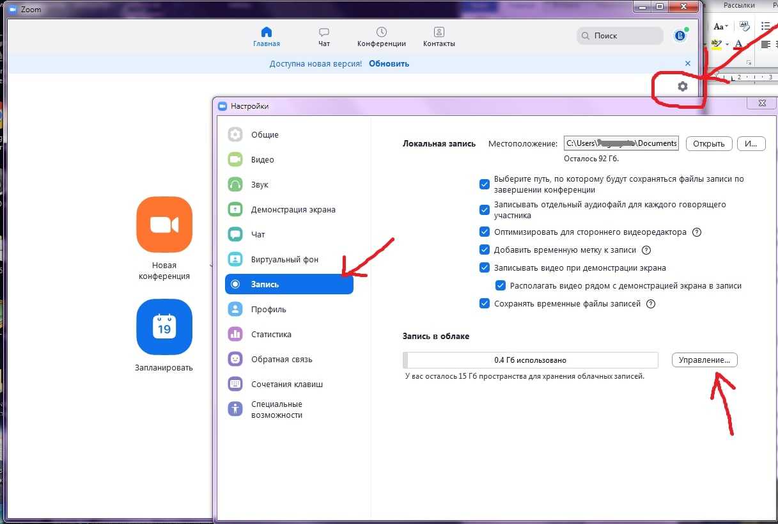
Task: Open Conferences in top navigation
Action: pos(381,37)
